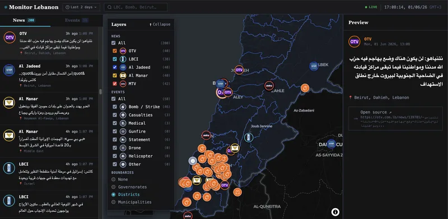Click the OTV logo in the Preview panel
Screen dimensions: 448x219
pos(354,42)
